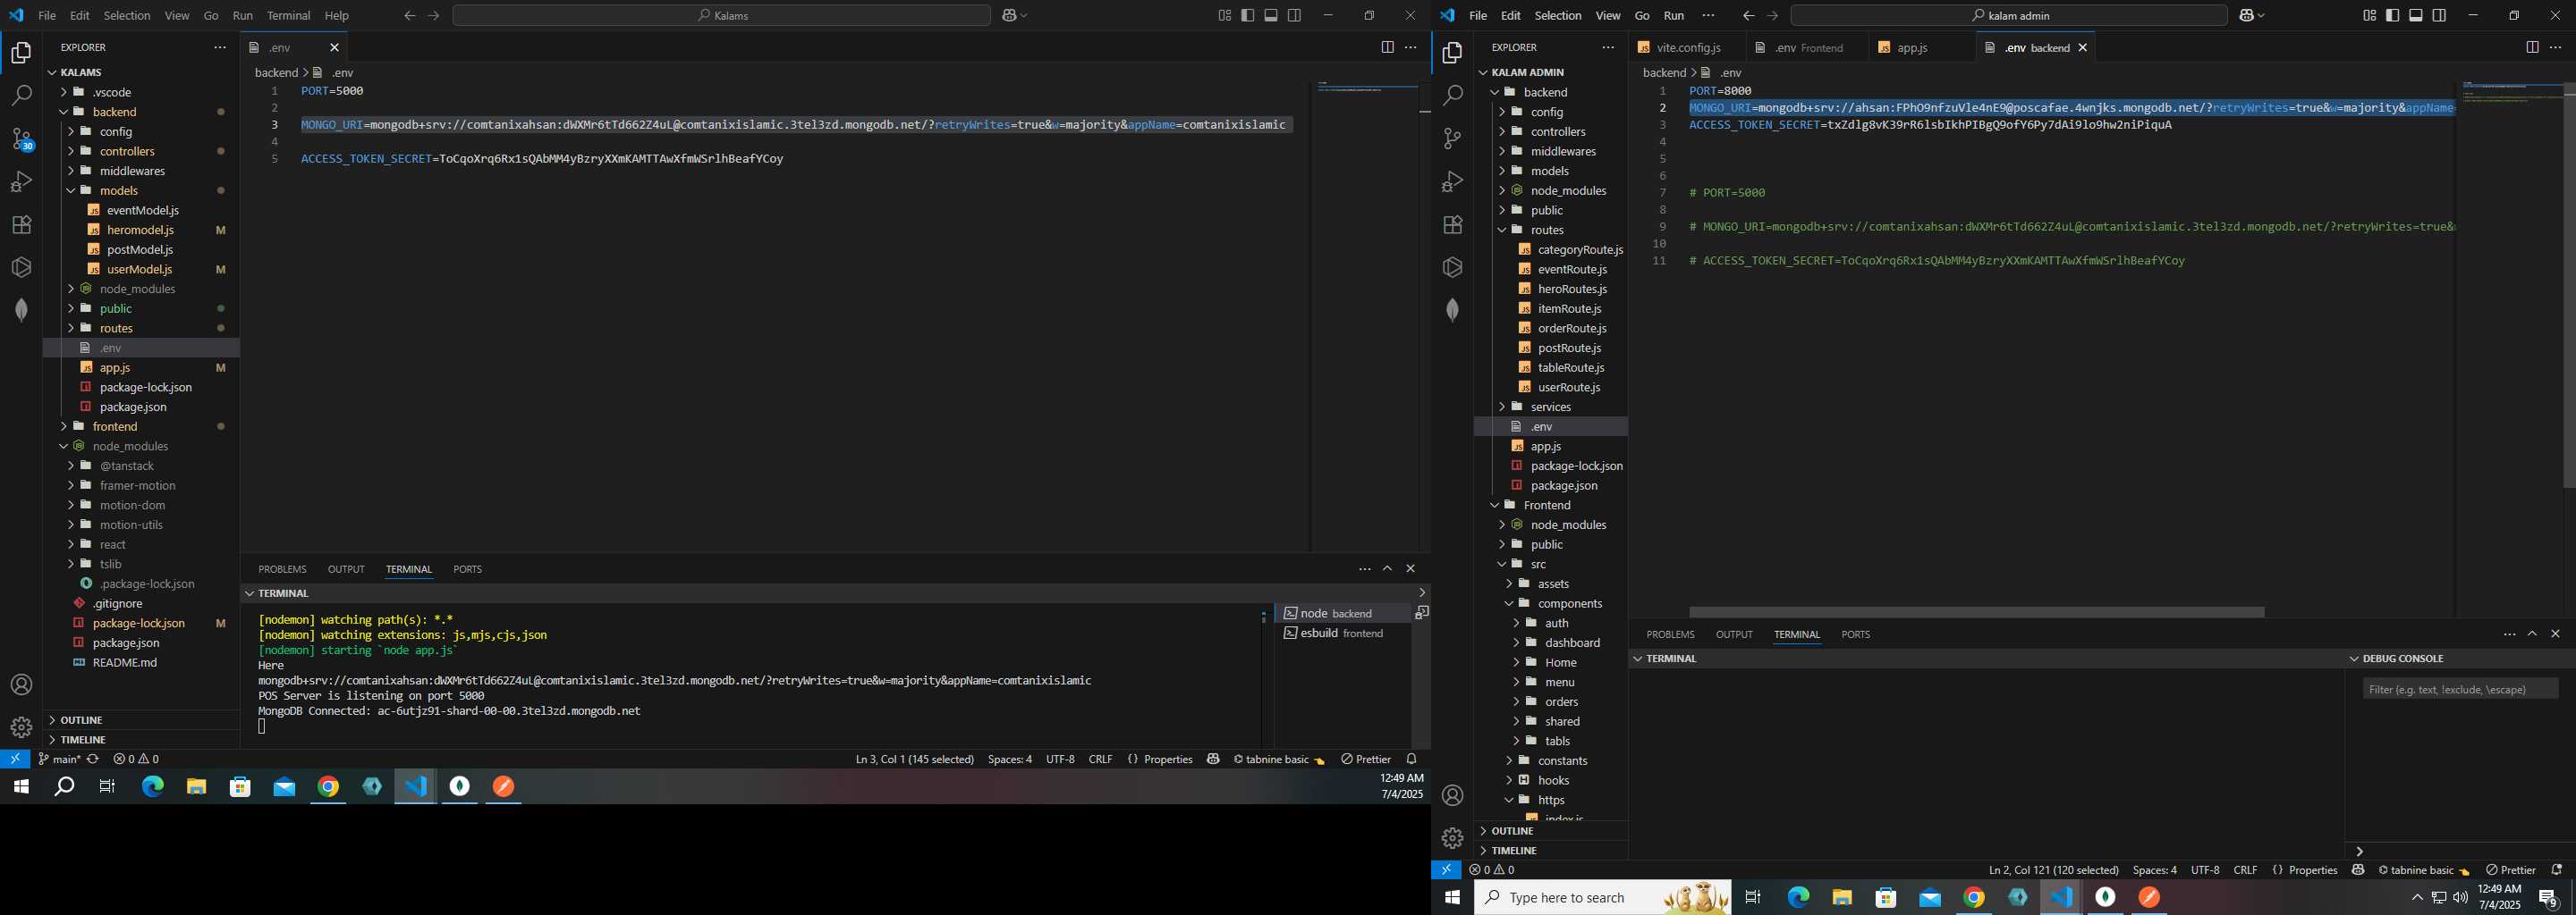
Task: Expand TIMELINE section in kalam admin sidebar
Action: coord(1551,851)
